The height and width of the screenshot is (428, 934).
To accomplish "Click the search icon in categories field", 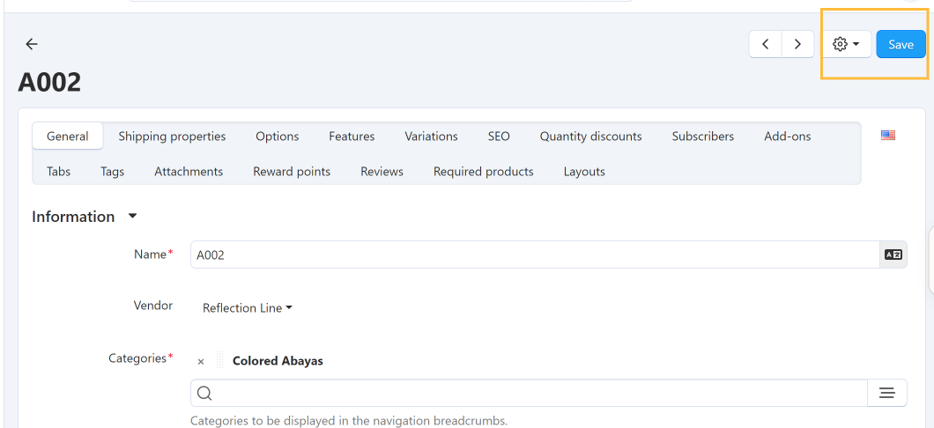I will 204,394.
